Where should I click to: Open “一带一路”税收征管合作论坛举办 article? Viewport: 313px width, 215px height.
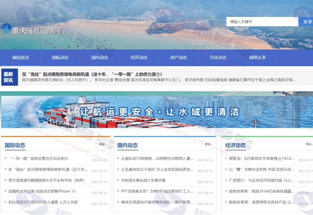[39, 159]
